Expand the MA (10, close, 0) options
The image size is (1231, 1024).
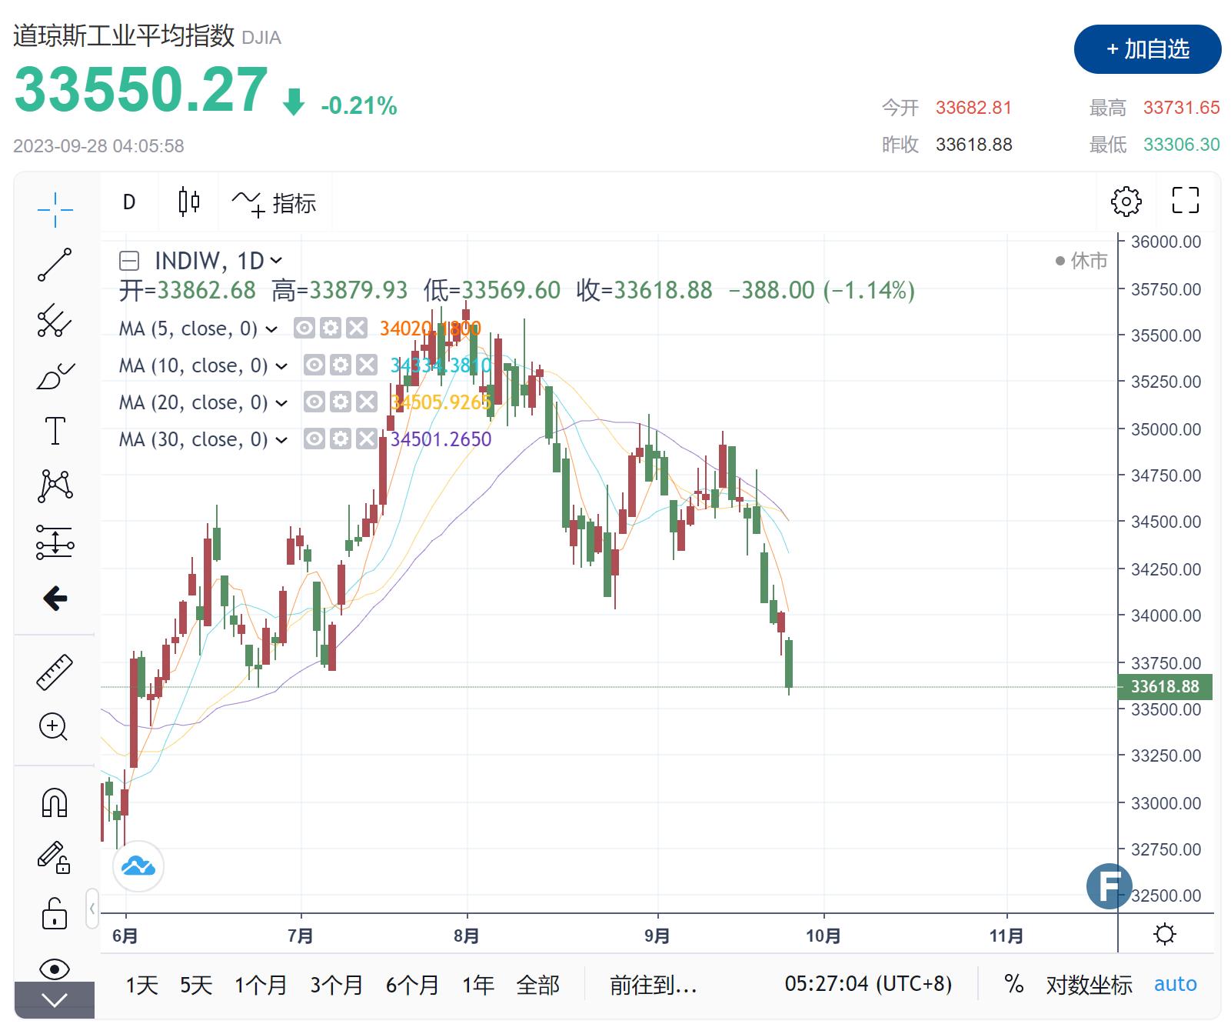coord(281,366)
